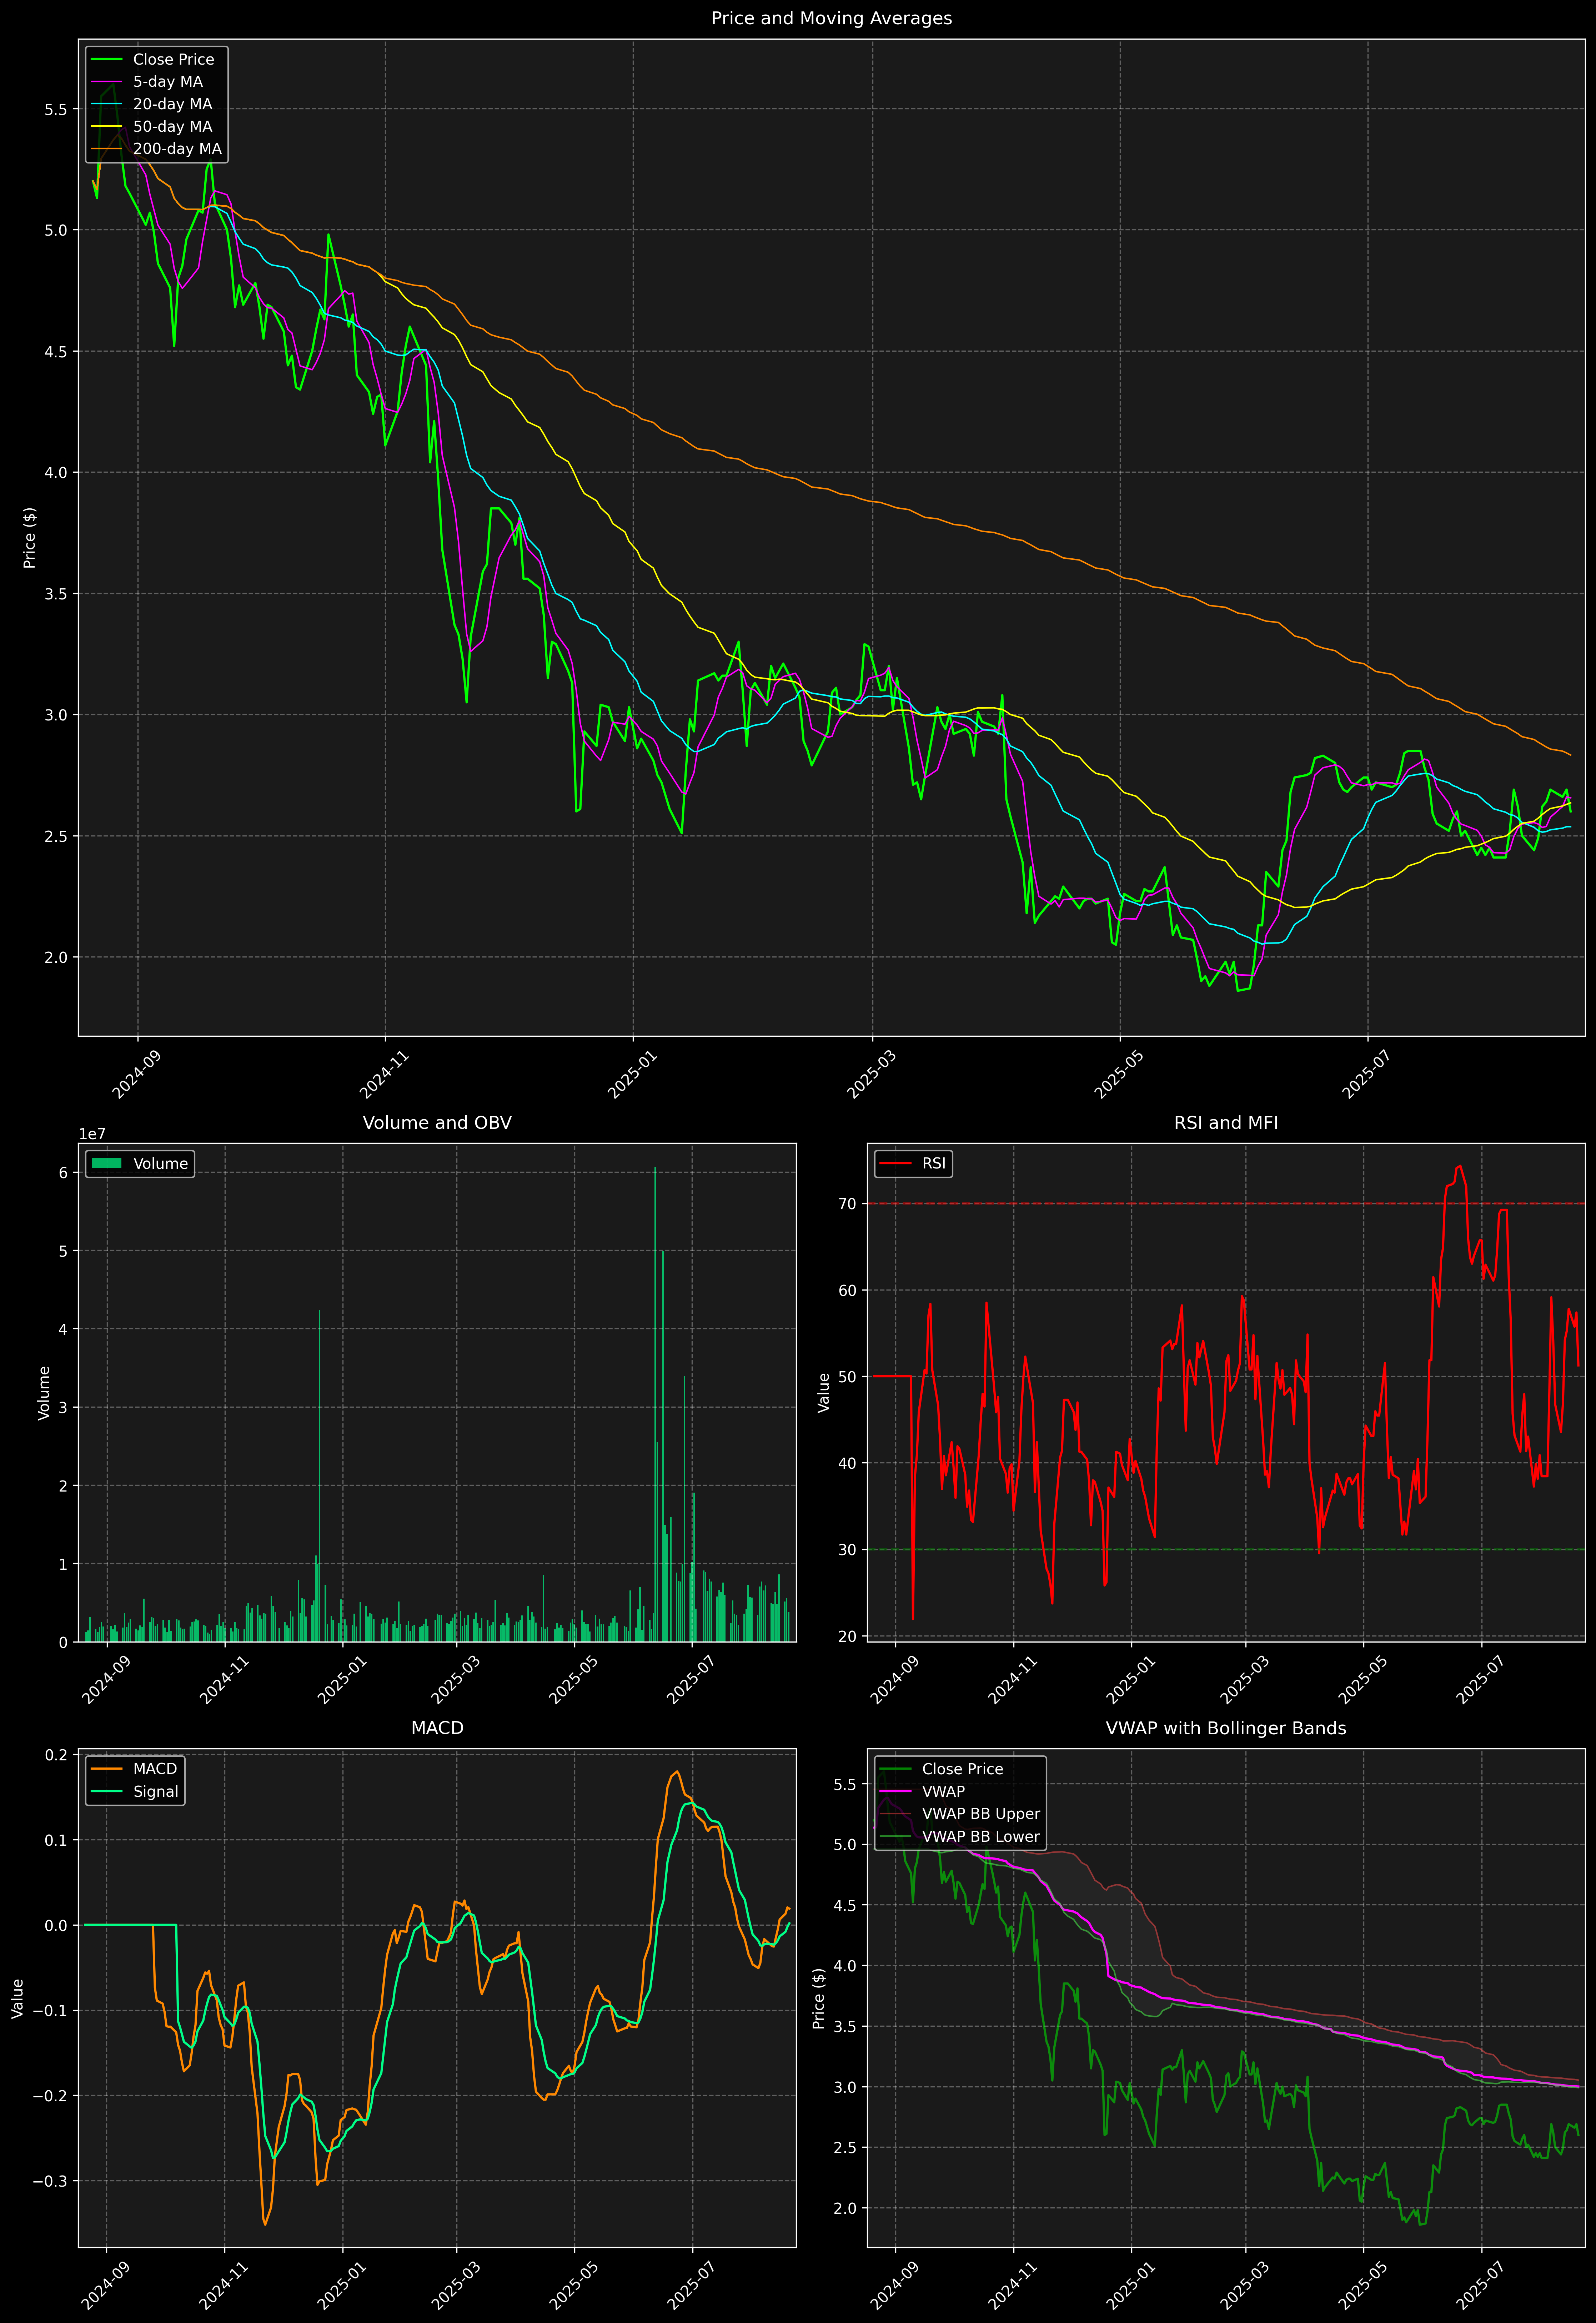Click the RSI and MFI chart title
The height and width of the screenshot is (2323, 1596).
tap(1225, 1122)
